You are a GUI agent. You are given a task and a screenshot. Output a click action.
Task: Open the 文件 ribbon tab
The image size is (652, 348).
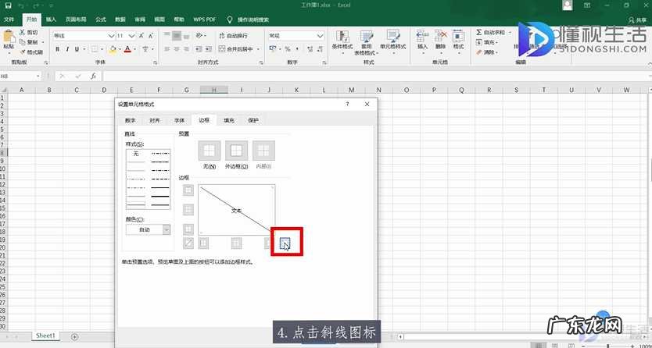pos(9,20)
